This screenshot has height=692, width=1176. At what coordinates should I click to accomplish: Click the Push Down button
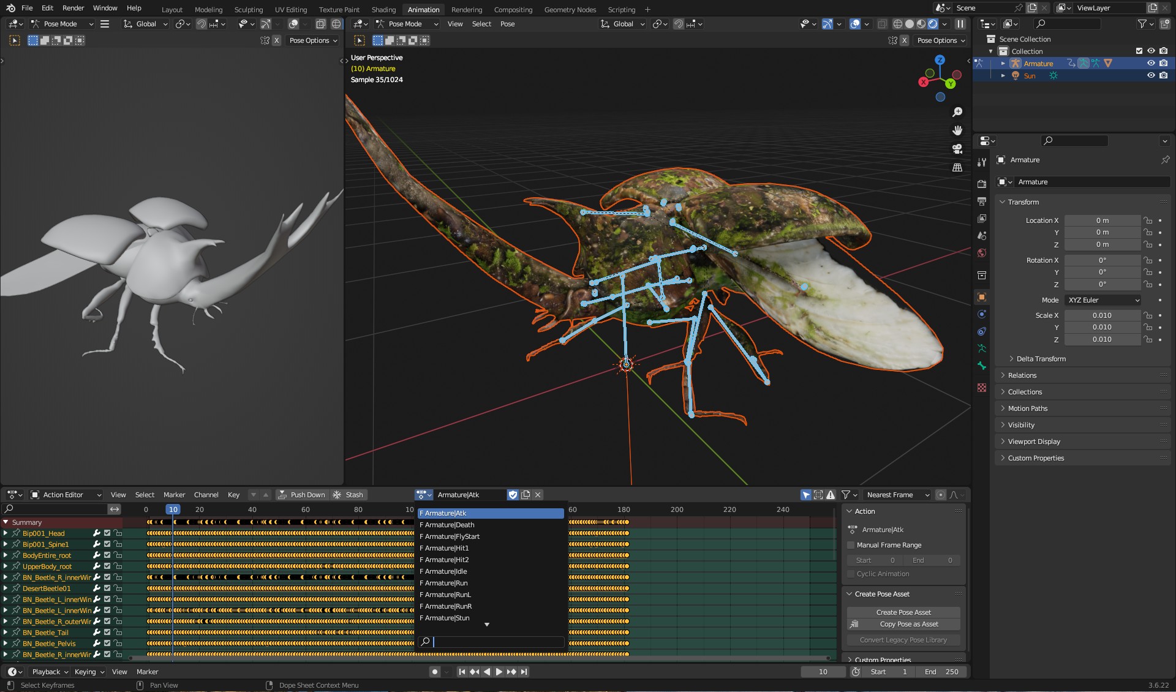[x=301, y=495]
